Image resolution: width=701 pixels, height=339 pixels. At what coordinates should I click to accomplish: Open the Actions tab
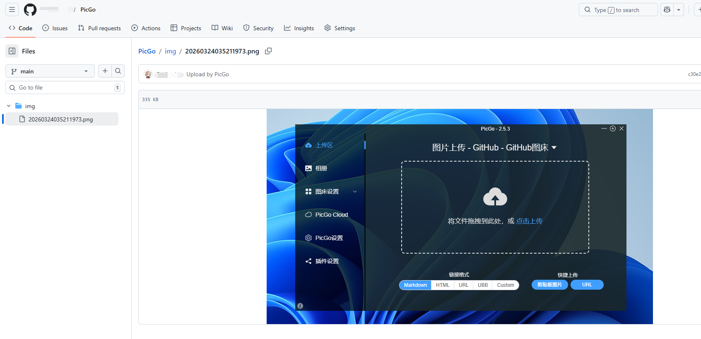pyautogui.click(x=146, y=28)
